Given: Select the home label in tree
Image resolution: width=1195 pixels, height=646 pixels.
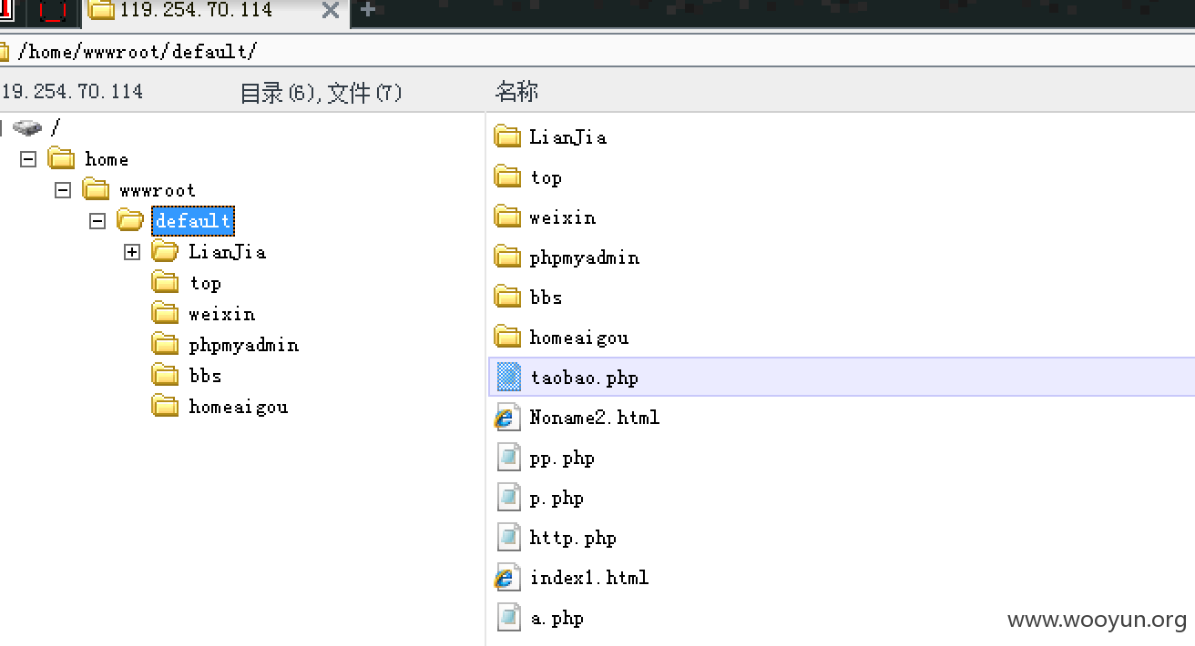Looking at the screenshot, I should coord(107,159).
